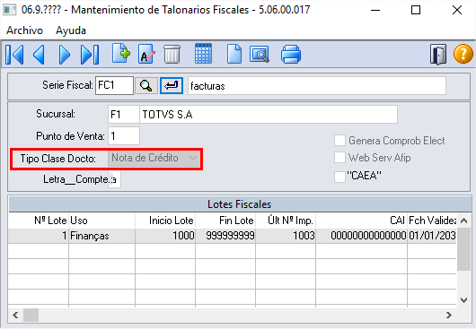
Task: Click the application icon in title bar
Action: 9,10
